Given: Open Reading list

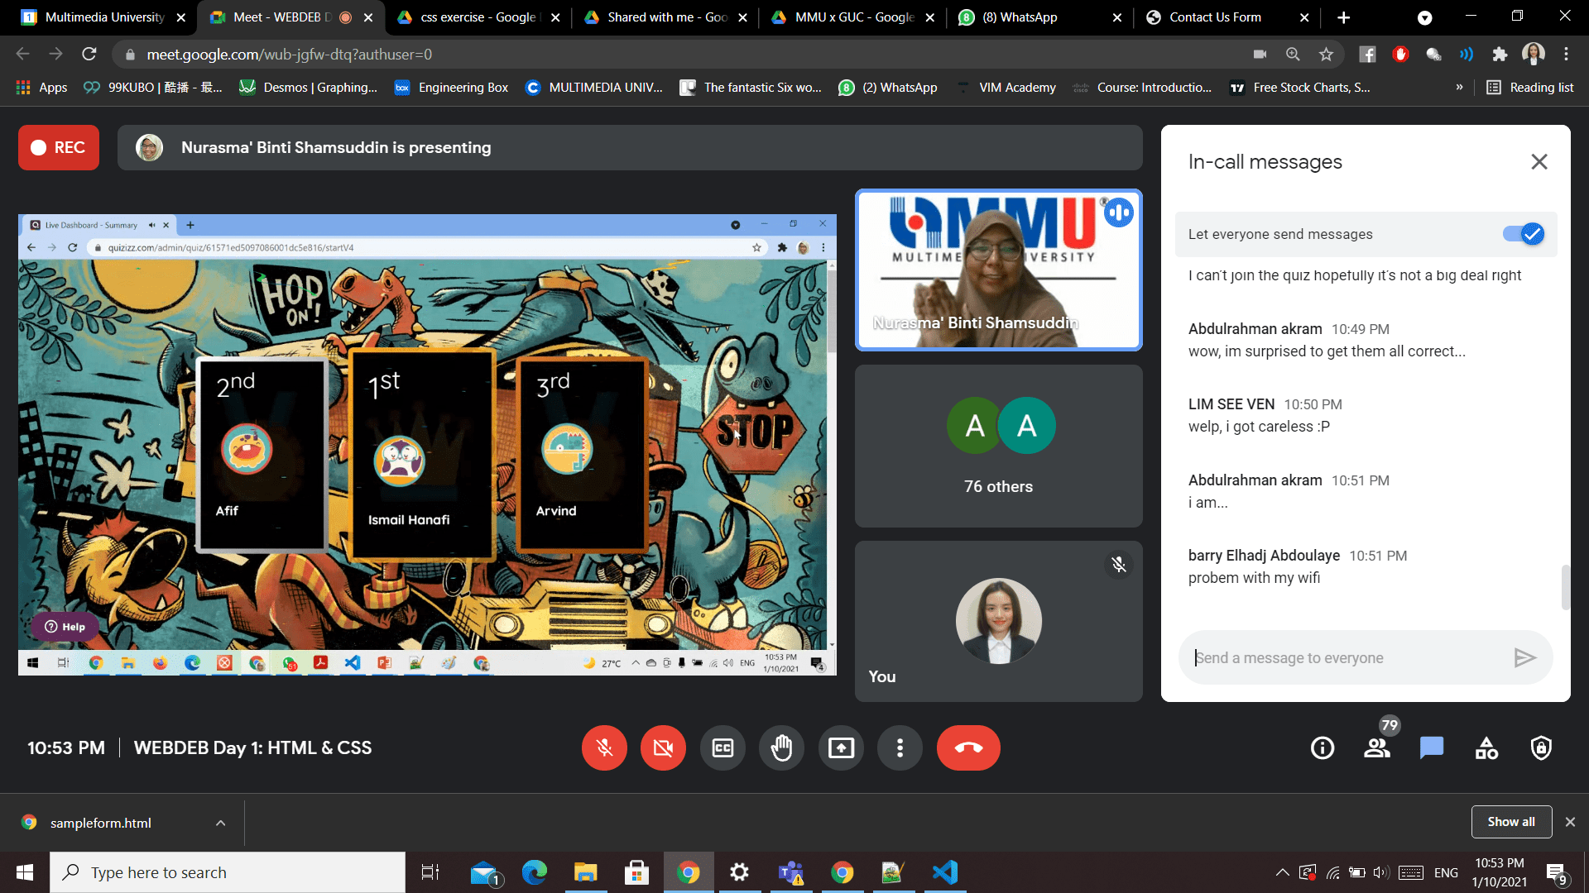Looking at the screenshot, I should tap(1529, 88).
